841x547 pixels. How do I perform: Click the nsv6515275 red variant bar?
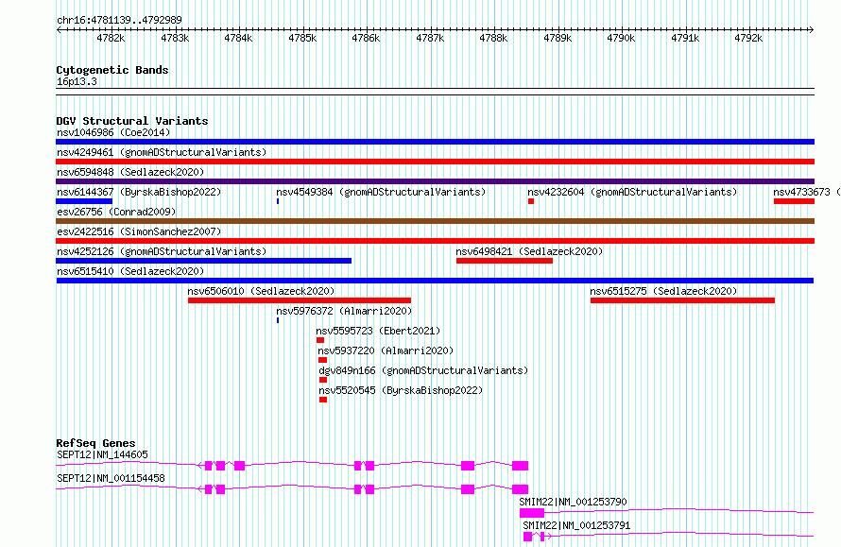[x=682, y=300]
